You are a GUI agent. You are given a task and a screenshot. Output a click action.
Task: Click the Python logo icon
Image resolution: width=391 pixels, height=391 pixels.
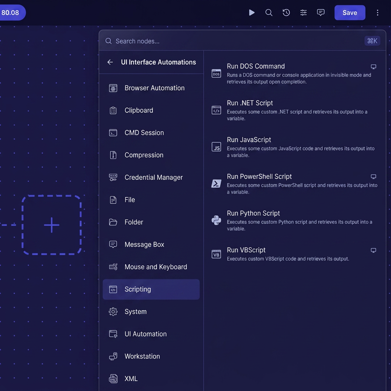(216, 220)
